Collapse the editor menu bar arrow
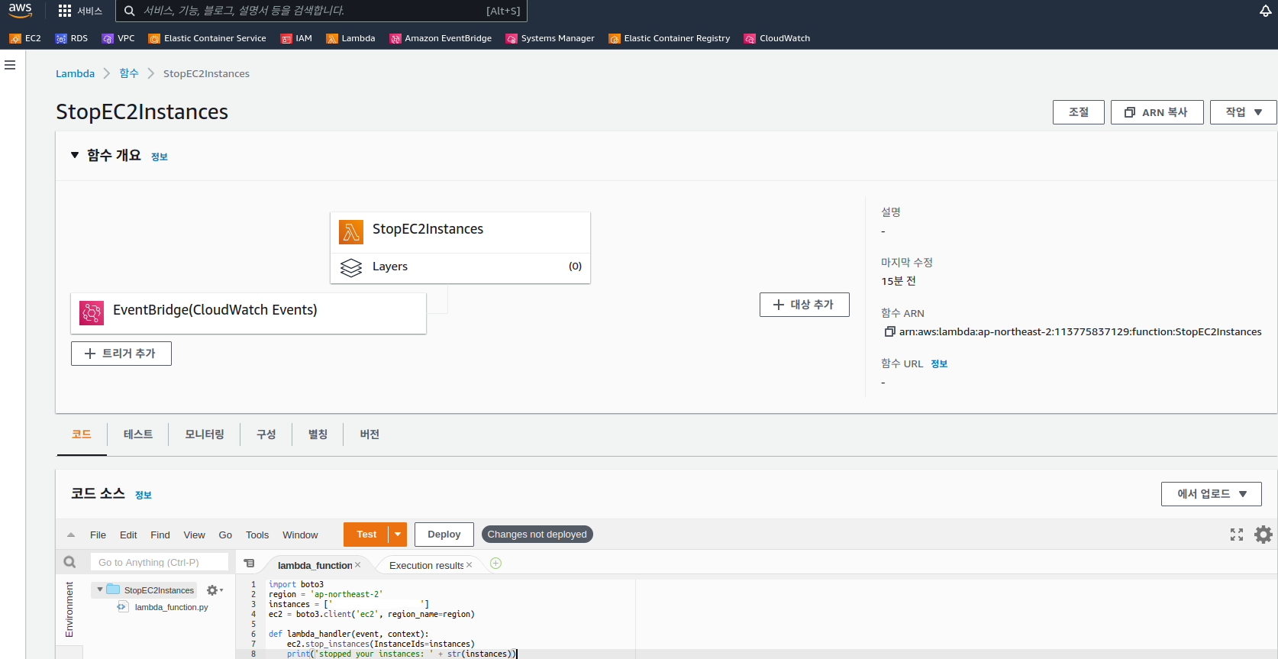The width and height of the screenshot is (1278, 659). click(71, 535)
